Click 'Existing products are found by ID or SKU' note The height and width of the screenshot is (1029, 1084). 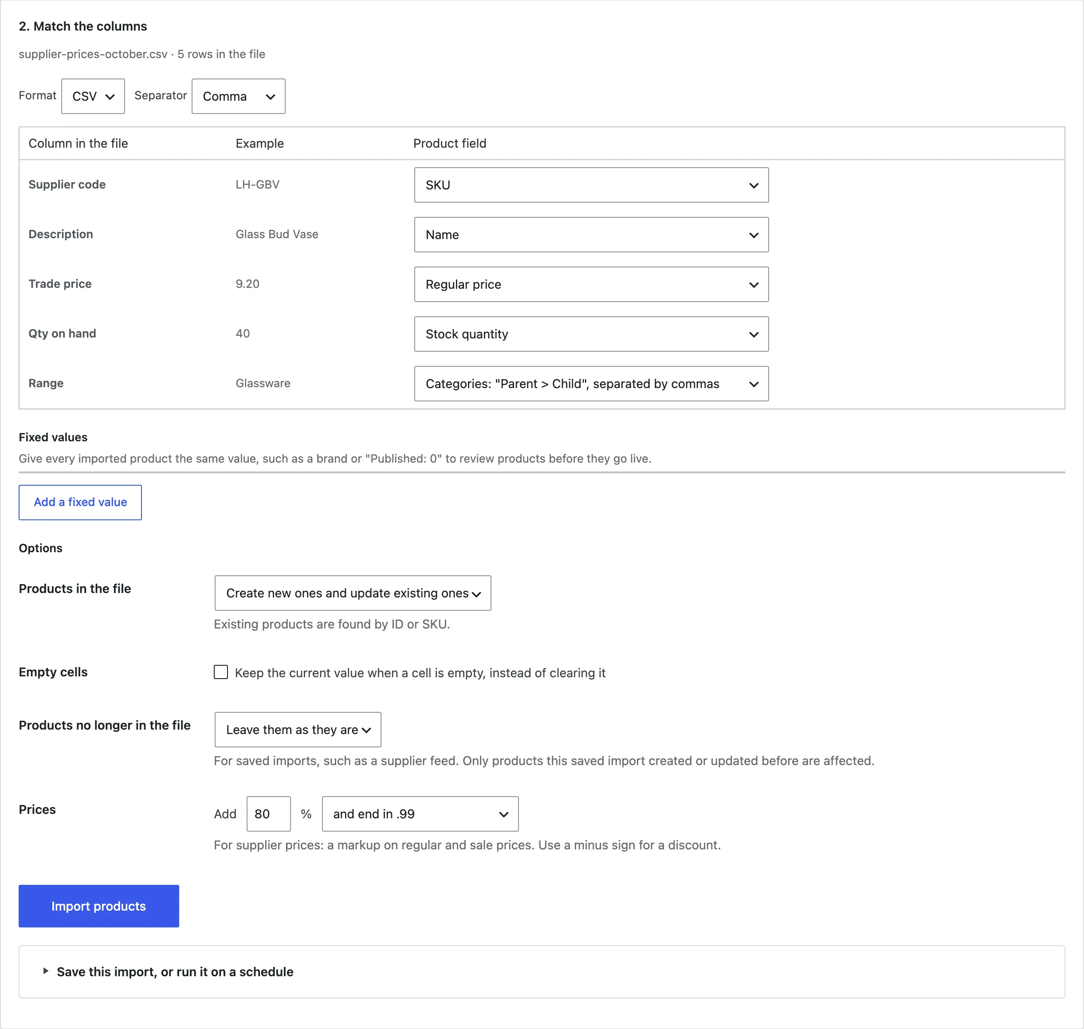(x=332, y=624)
